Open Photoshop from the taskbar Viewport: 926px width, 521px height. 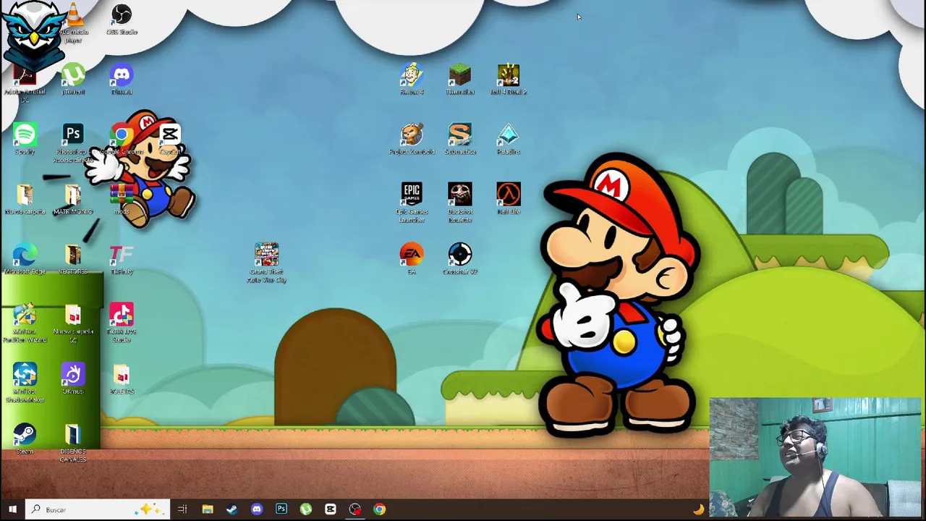[x=281, y=509]
